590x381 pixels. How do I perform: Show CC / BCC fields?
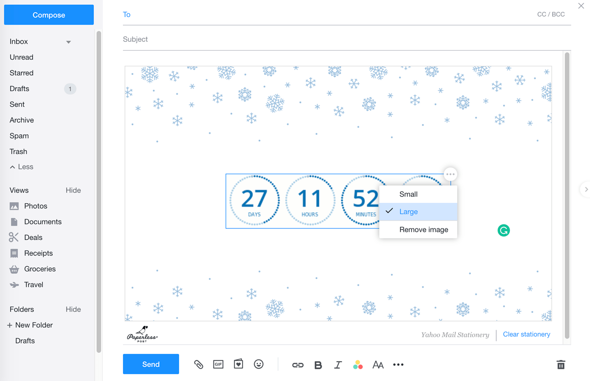click(551, 14)
